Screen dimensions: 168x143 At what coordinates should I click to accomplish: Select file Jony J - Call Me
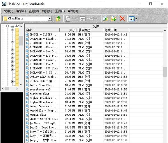[43, 132]
